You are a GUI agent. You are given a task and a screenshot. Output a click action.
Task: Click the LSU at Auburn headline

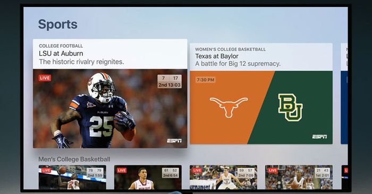click(x=61, y=53)
